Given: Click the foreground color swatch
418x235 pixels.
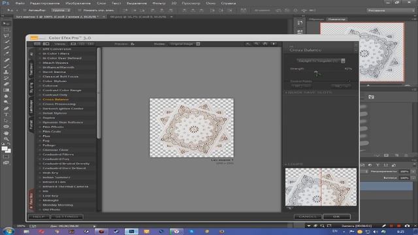Looking at the screenshot, I should click(x=5, y=149).
